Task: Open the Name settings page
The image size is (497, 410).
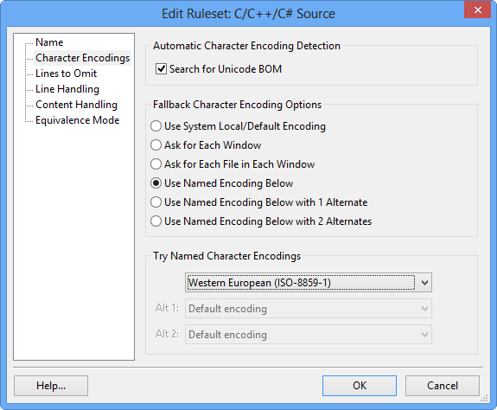Action: 49,42
